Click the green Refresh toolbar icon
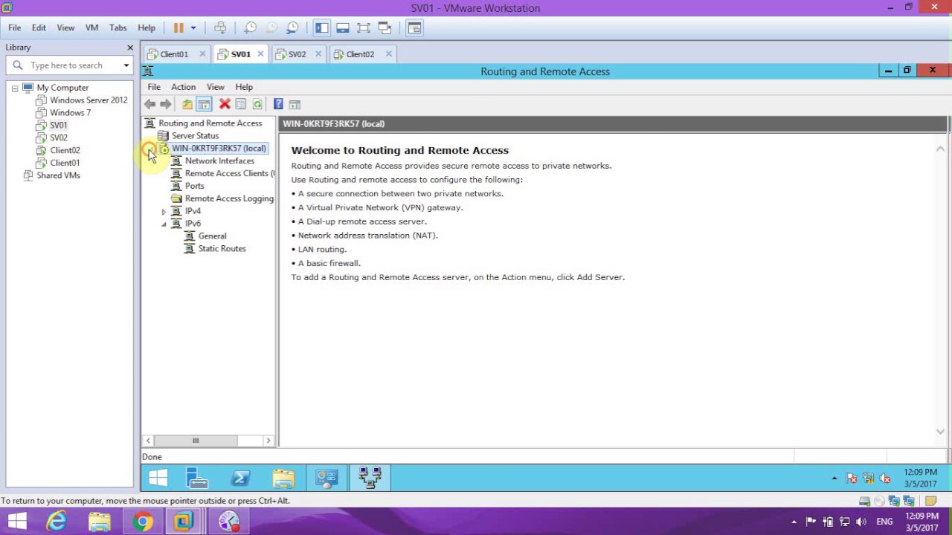This screenshot has height=535, width=952. (257, 104)
